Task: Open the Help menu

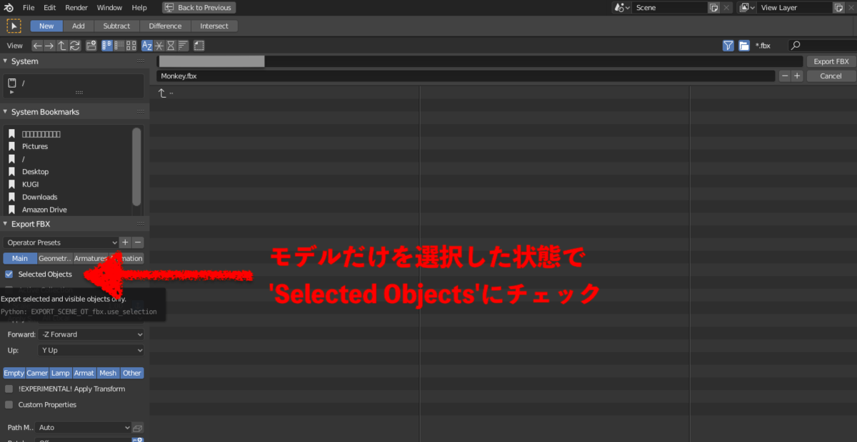Action: [x=139, y=8]
